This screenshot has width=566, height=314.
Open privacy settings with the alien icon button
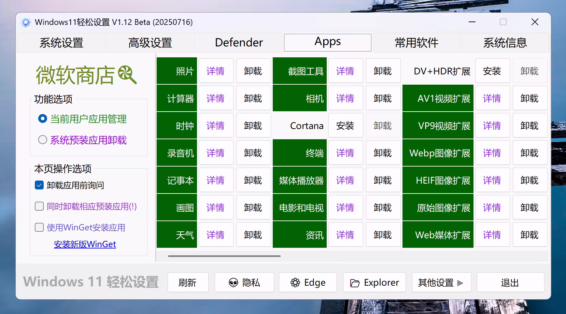click(244, 283)
